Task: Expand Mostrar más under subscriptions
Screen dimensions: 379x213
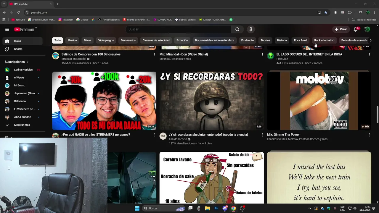Action: 23,125
